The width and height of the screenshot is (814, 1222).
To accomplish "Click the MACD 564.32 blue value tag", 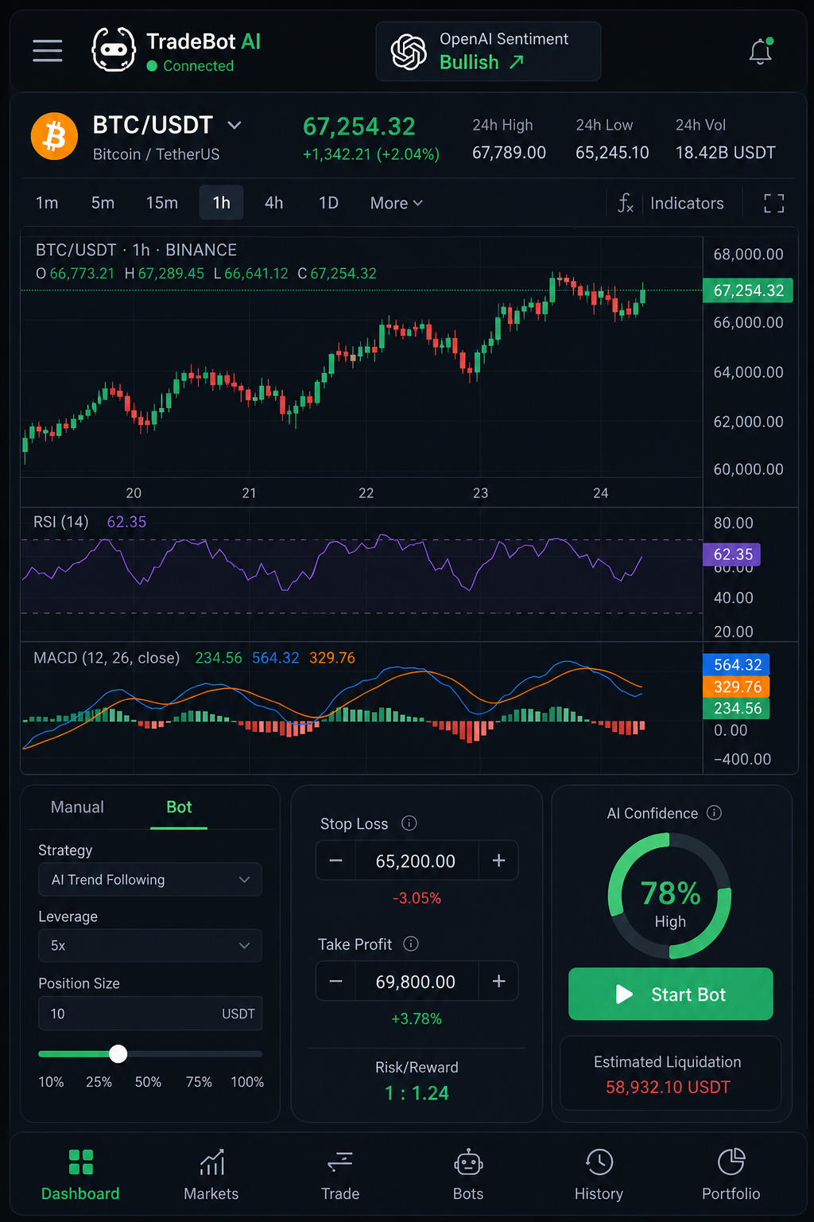I will (x=737, y=664).
